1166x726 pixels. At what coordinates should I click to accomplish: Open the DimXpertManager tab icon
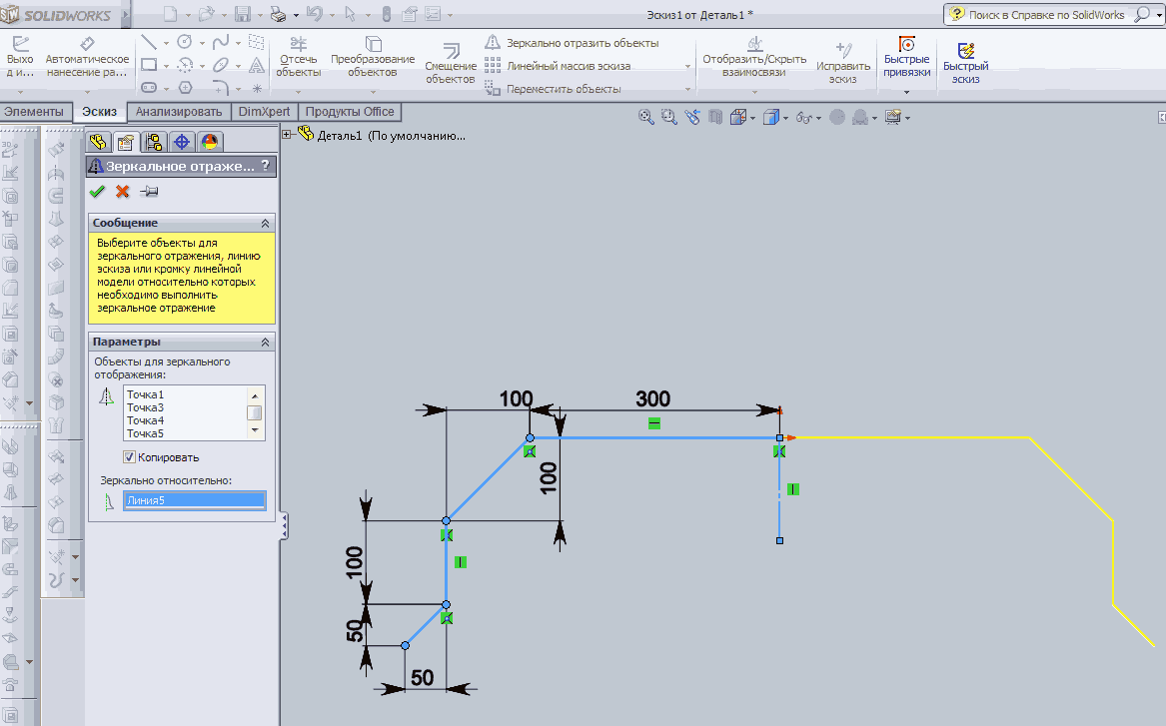[182, 142]
